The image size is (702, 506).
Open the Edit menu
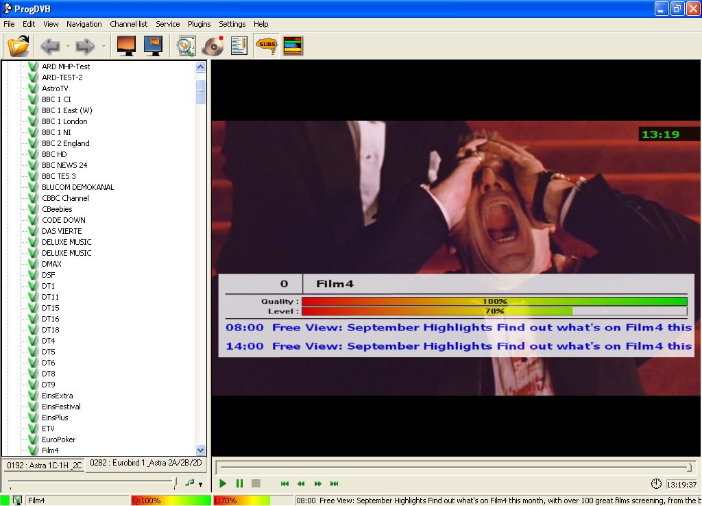coord(29,24)
